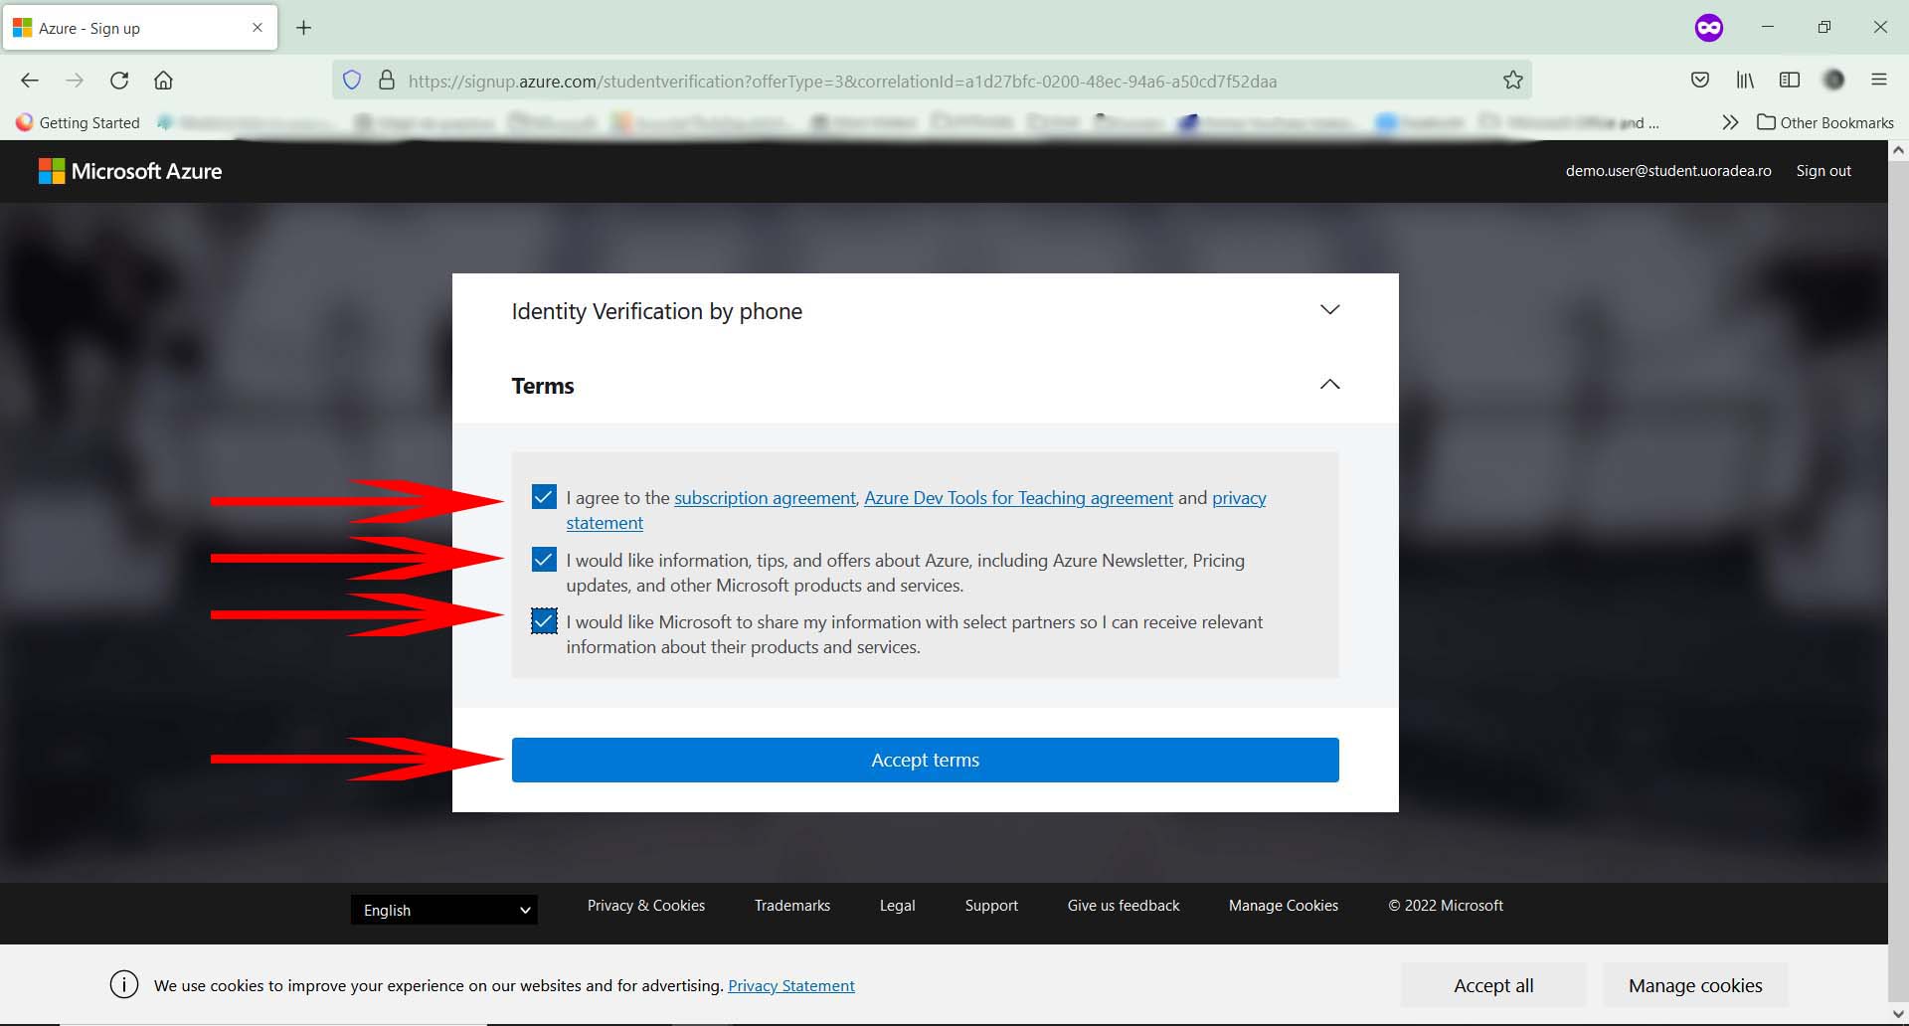Open Privacy & Cookies footer link

pos(646,906)
